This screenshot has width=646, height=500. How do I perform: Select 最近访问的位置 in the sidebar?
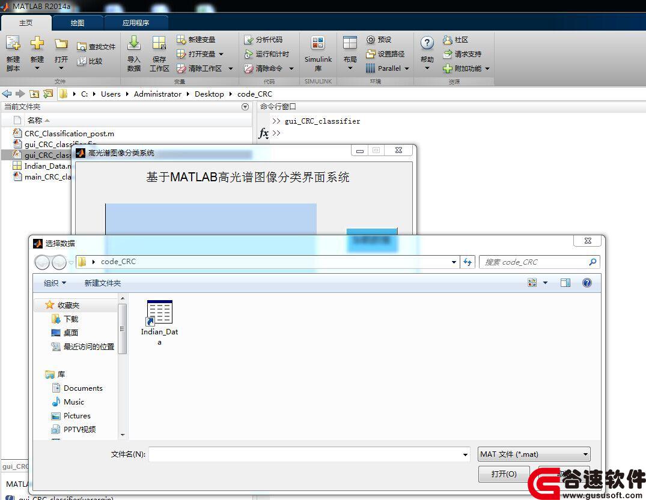point(82,346)
